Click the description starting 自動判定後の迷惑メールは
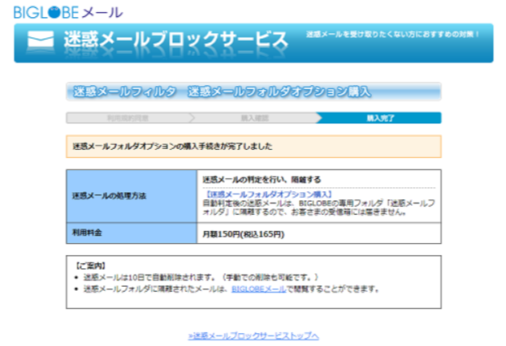 319,207
